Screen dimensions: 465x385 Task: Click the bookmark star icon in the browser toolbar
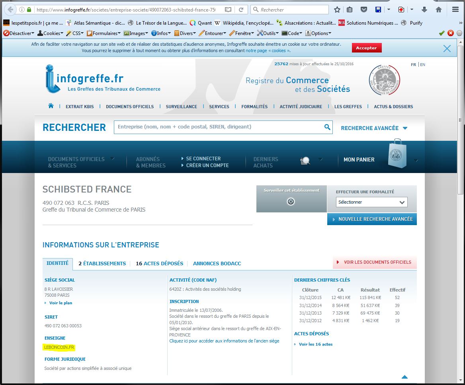point(337,10)
